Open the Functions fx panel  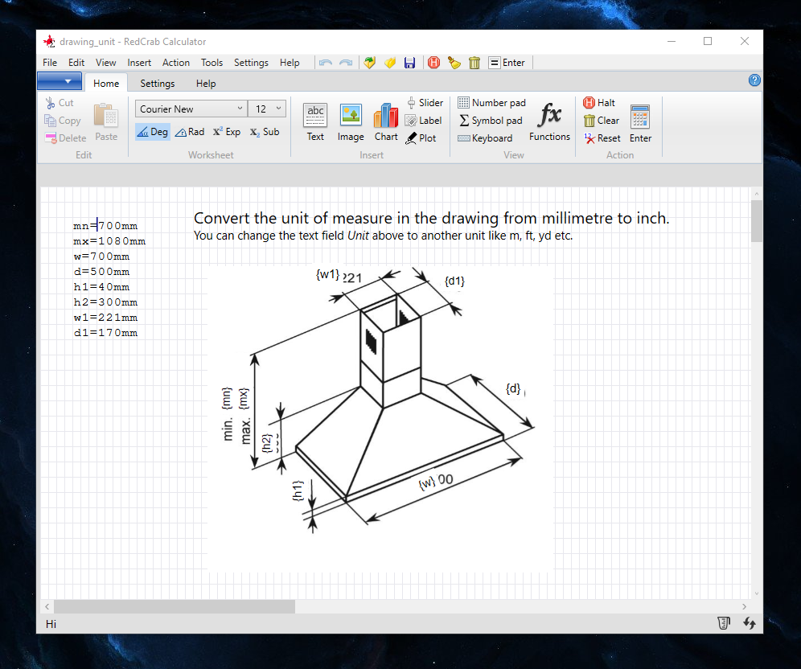tap(549, 122)
